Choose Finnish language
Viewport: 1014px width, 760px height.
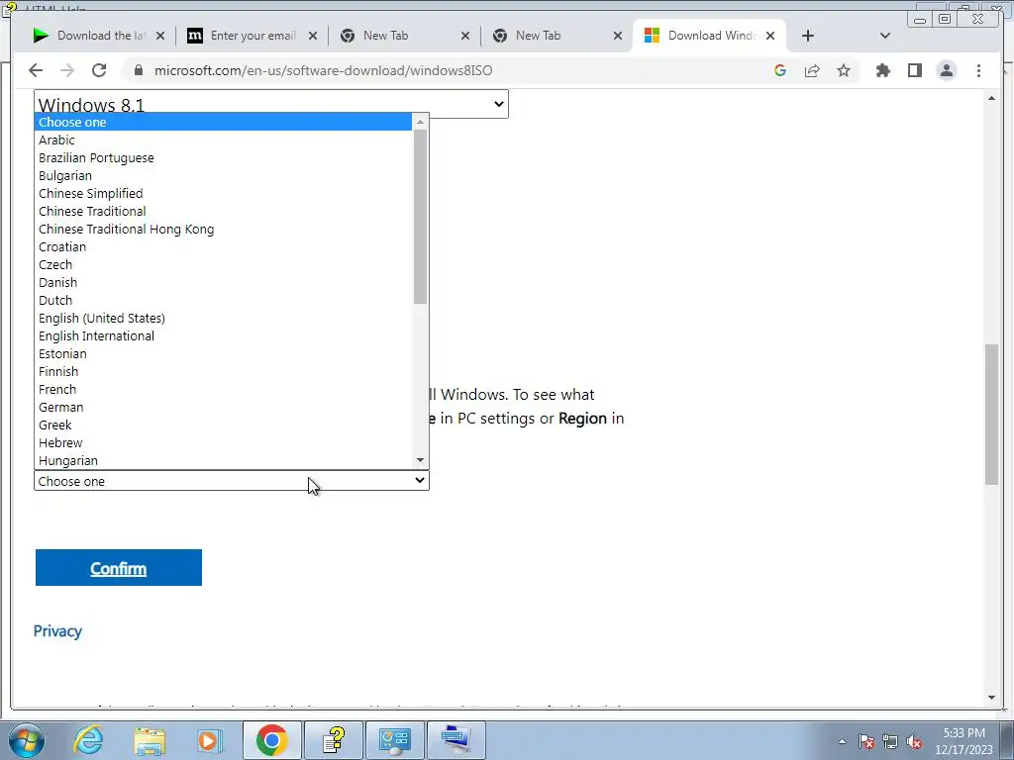tap(223, 372)
